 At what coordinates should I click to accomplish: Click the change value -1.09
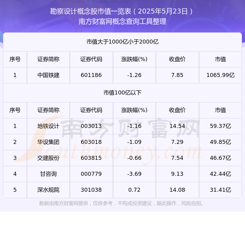(134, 142)
